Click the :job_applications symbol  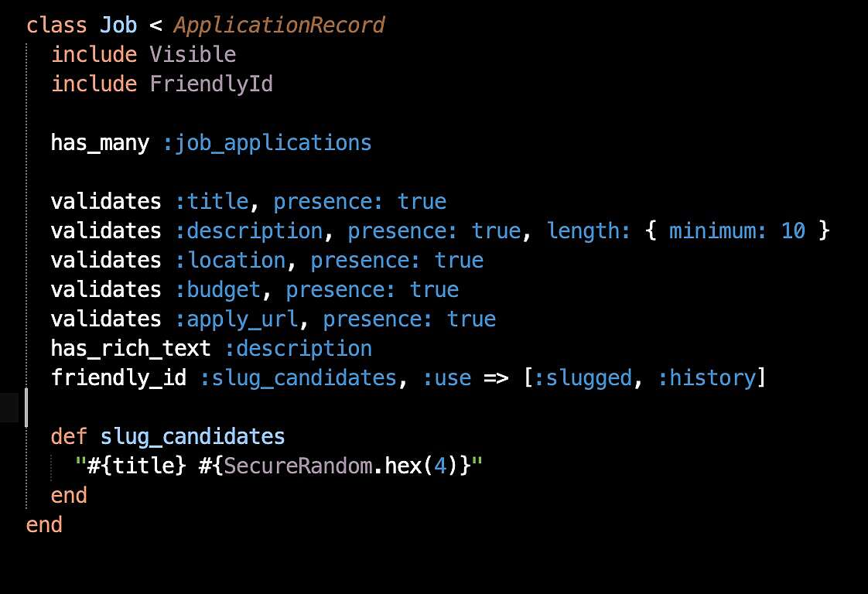(267, 143)
